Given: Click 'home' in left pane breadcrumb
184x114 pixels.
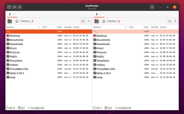Looking at the screenshot, I should [x=25, y=21].
